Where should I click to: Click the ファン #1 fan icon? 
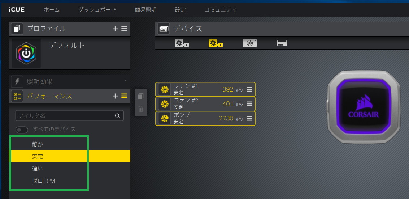click(x=165, y=89)
